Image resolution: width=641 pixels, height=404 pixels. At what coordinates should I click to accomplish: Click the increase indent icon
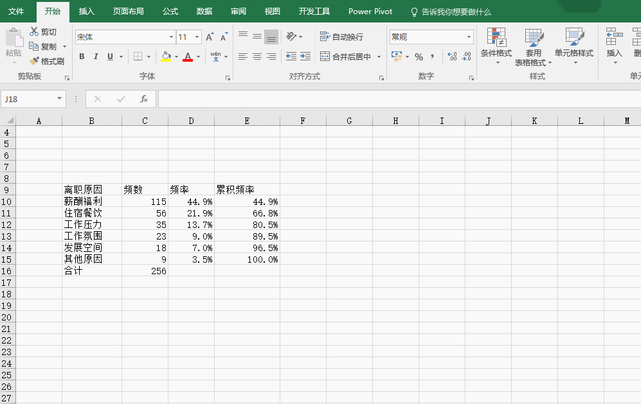coord(305,57)
